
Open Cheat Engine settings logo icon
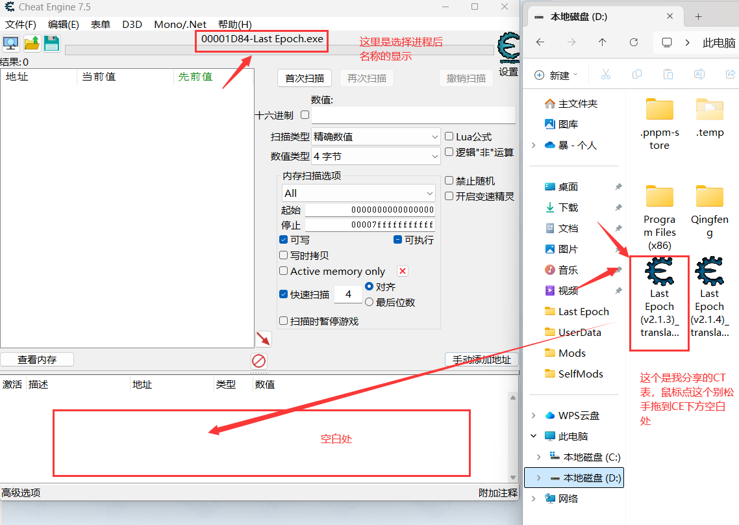click(508, 47)
